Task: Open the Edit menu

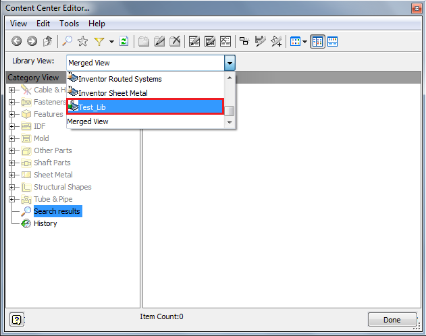Action: pos(43,24)
